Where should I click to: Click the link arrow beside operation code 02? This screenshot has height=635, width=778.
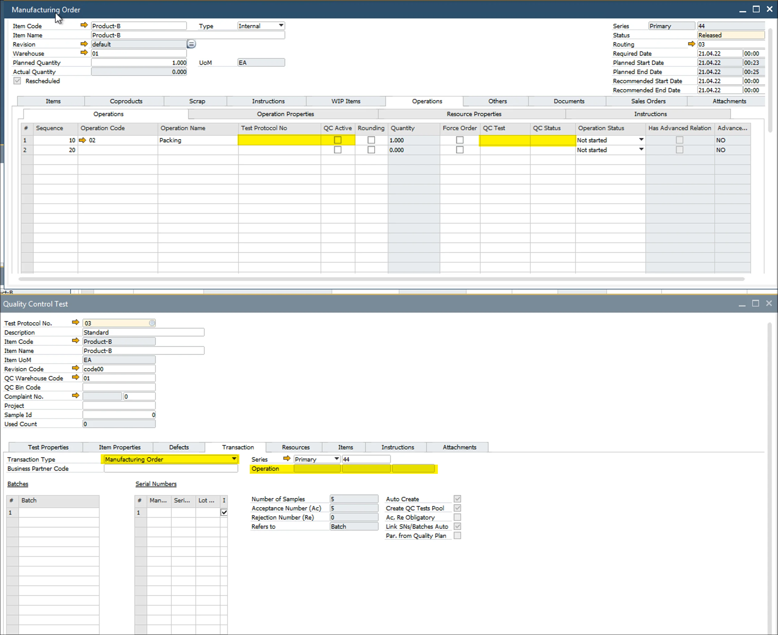click(82, 140)
